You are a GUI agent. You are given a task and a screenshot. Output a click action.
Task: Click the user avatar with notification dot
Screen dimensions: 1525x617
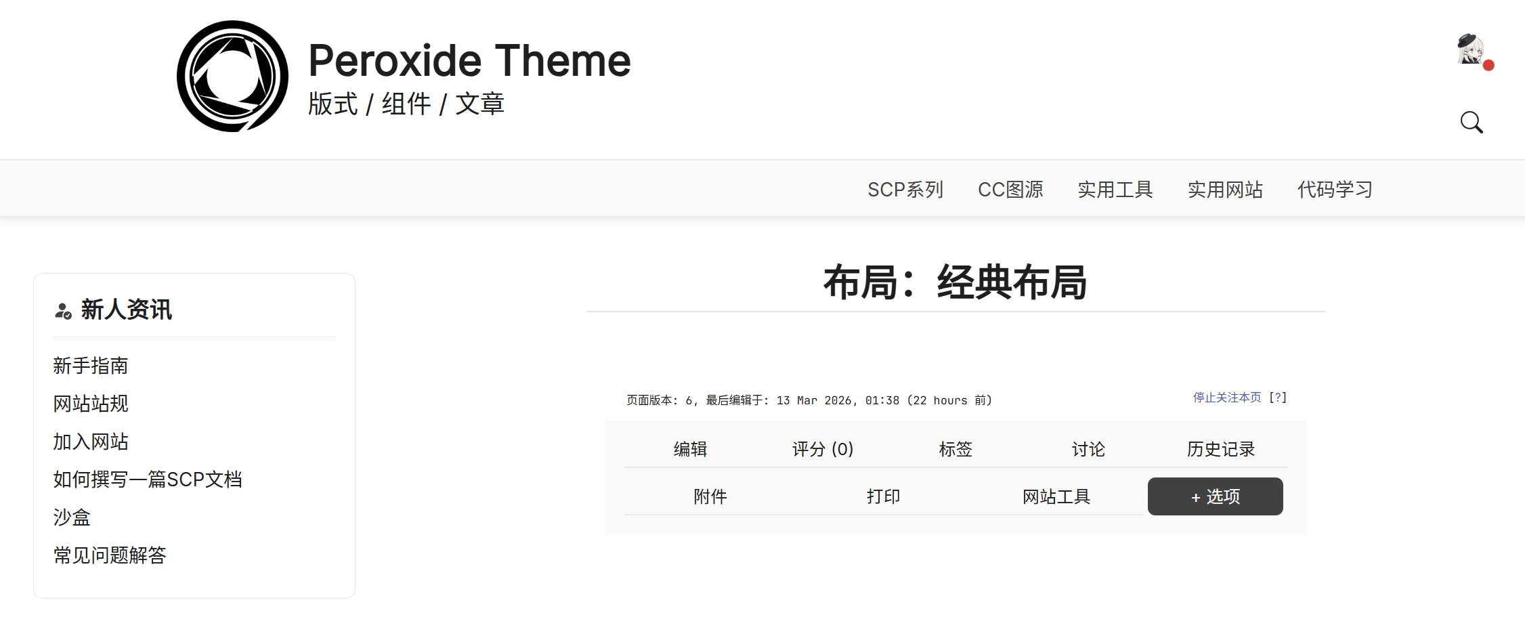point(1471,50)
